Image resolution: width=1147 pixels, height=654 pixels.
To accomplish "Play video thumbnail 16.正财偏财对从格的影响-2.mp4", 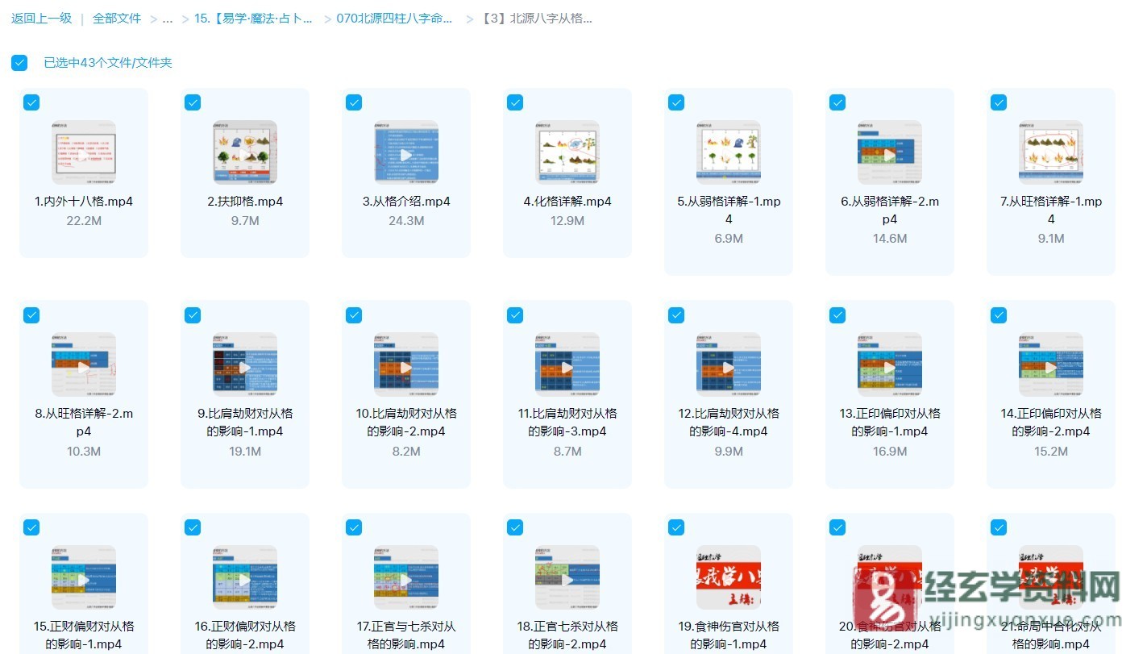I will click(245, 577).
